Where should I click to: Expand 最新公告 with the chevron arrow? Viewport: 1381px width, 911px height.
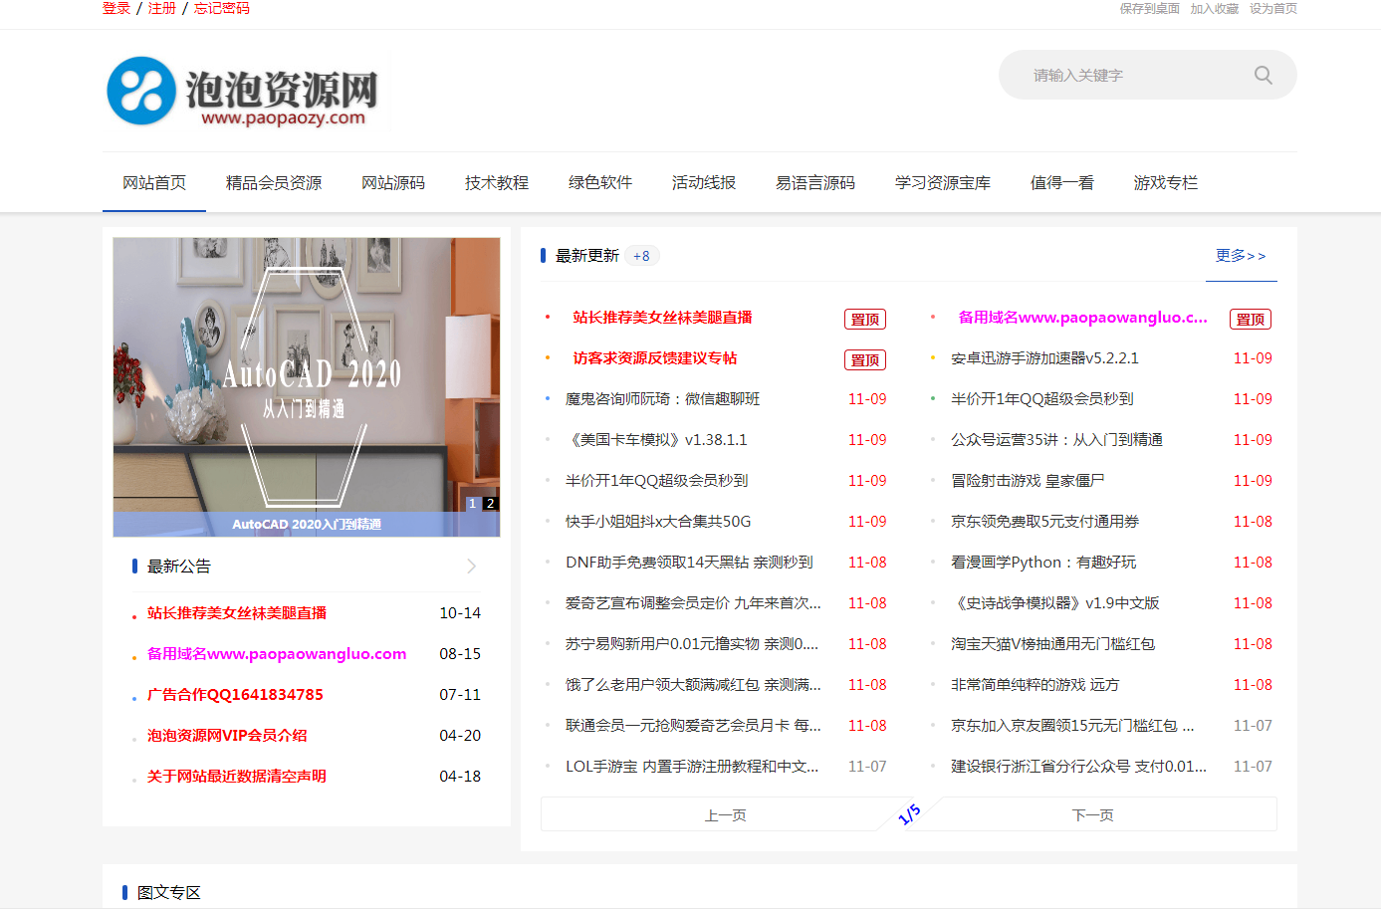click(471, 567)
